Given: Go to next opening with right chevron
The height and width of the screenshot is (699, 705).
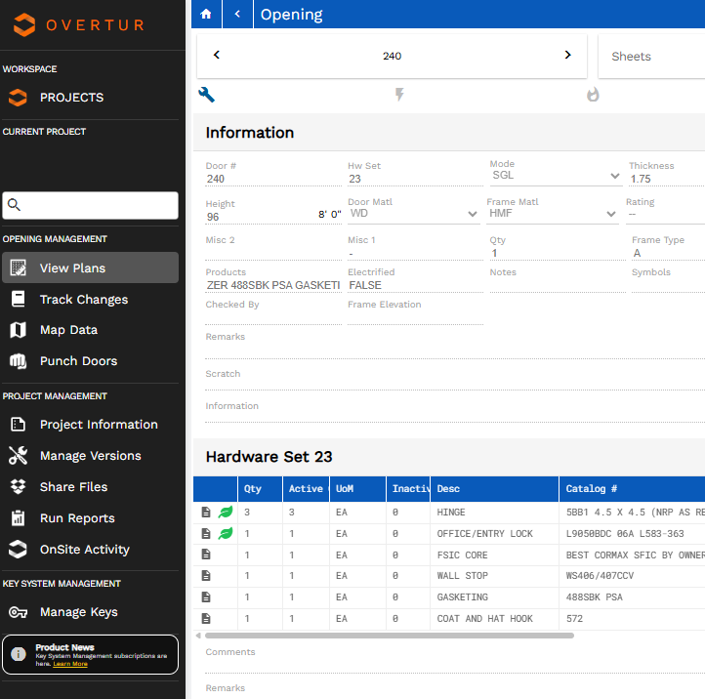Looking at the screenshot, I should (567, 56).
